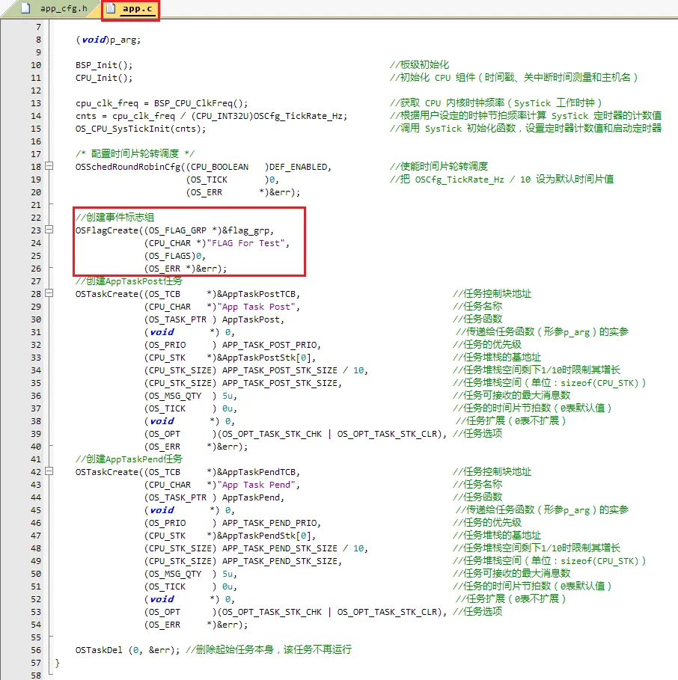Click line number 15 in the gutter

[37, 129]
